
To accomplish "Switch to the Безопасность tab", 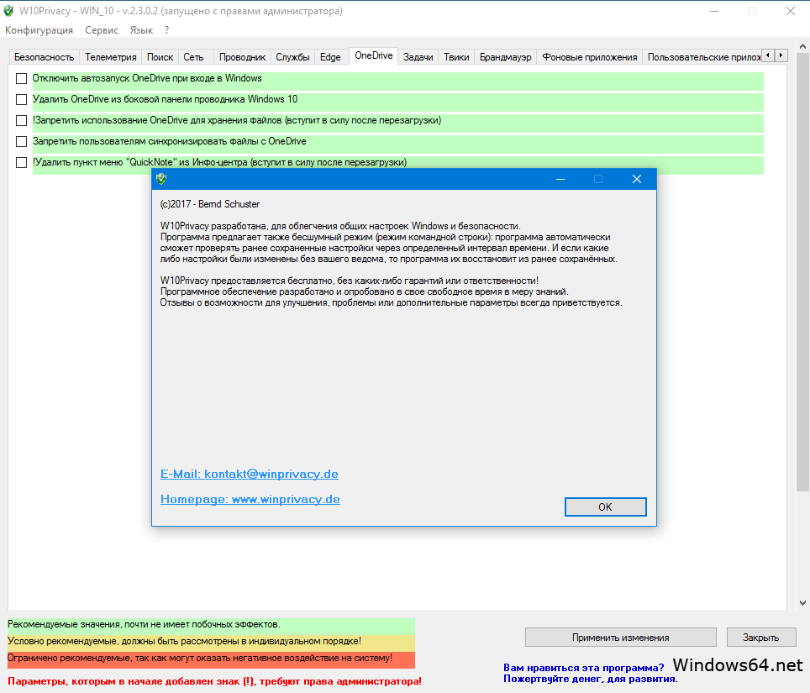I will (44, 57).
